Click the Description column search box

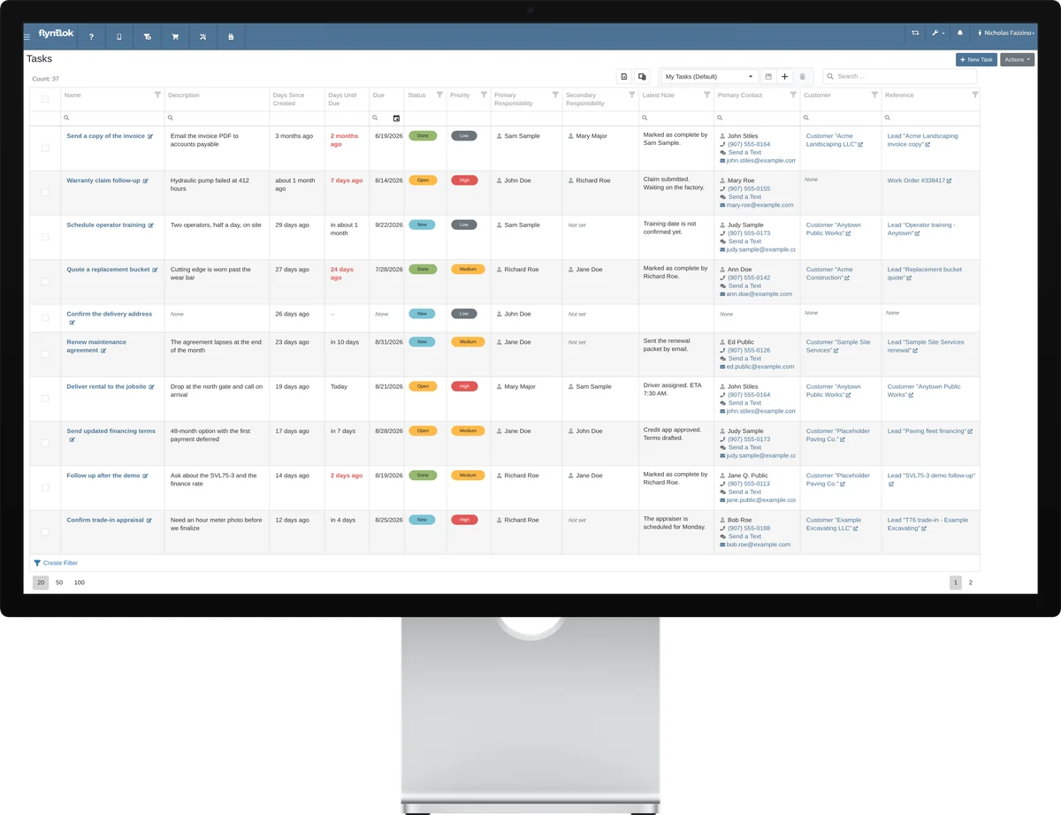(x=217, y=118)
